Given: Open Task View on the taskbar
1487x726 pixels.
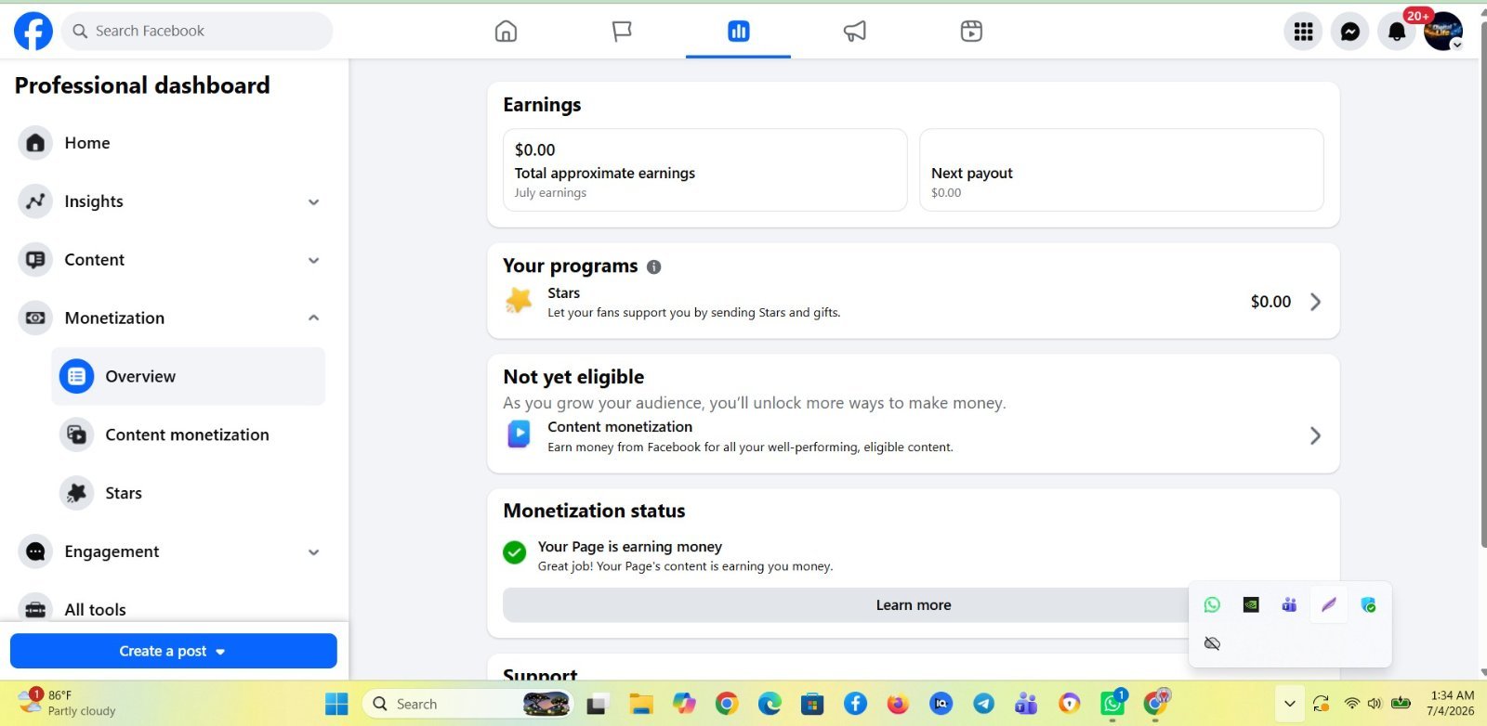Looking at the screenshot, I should point(596,705).
